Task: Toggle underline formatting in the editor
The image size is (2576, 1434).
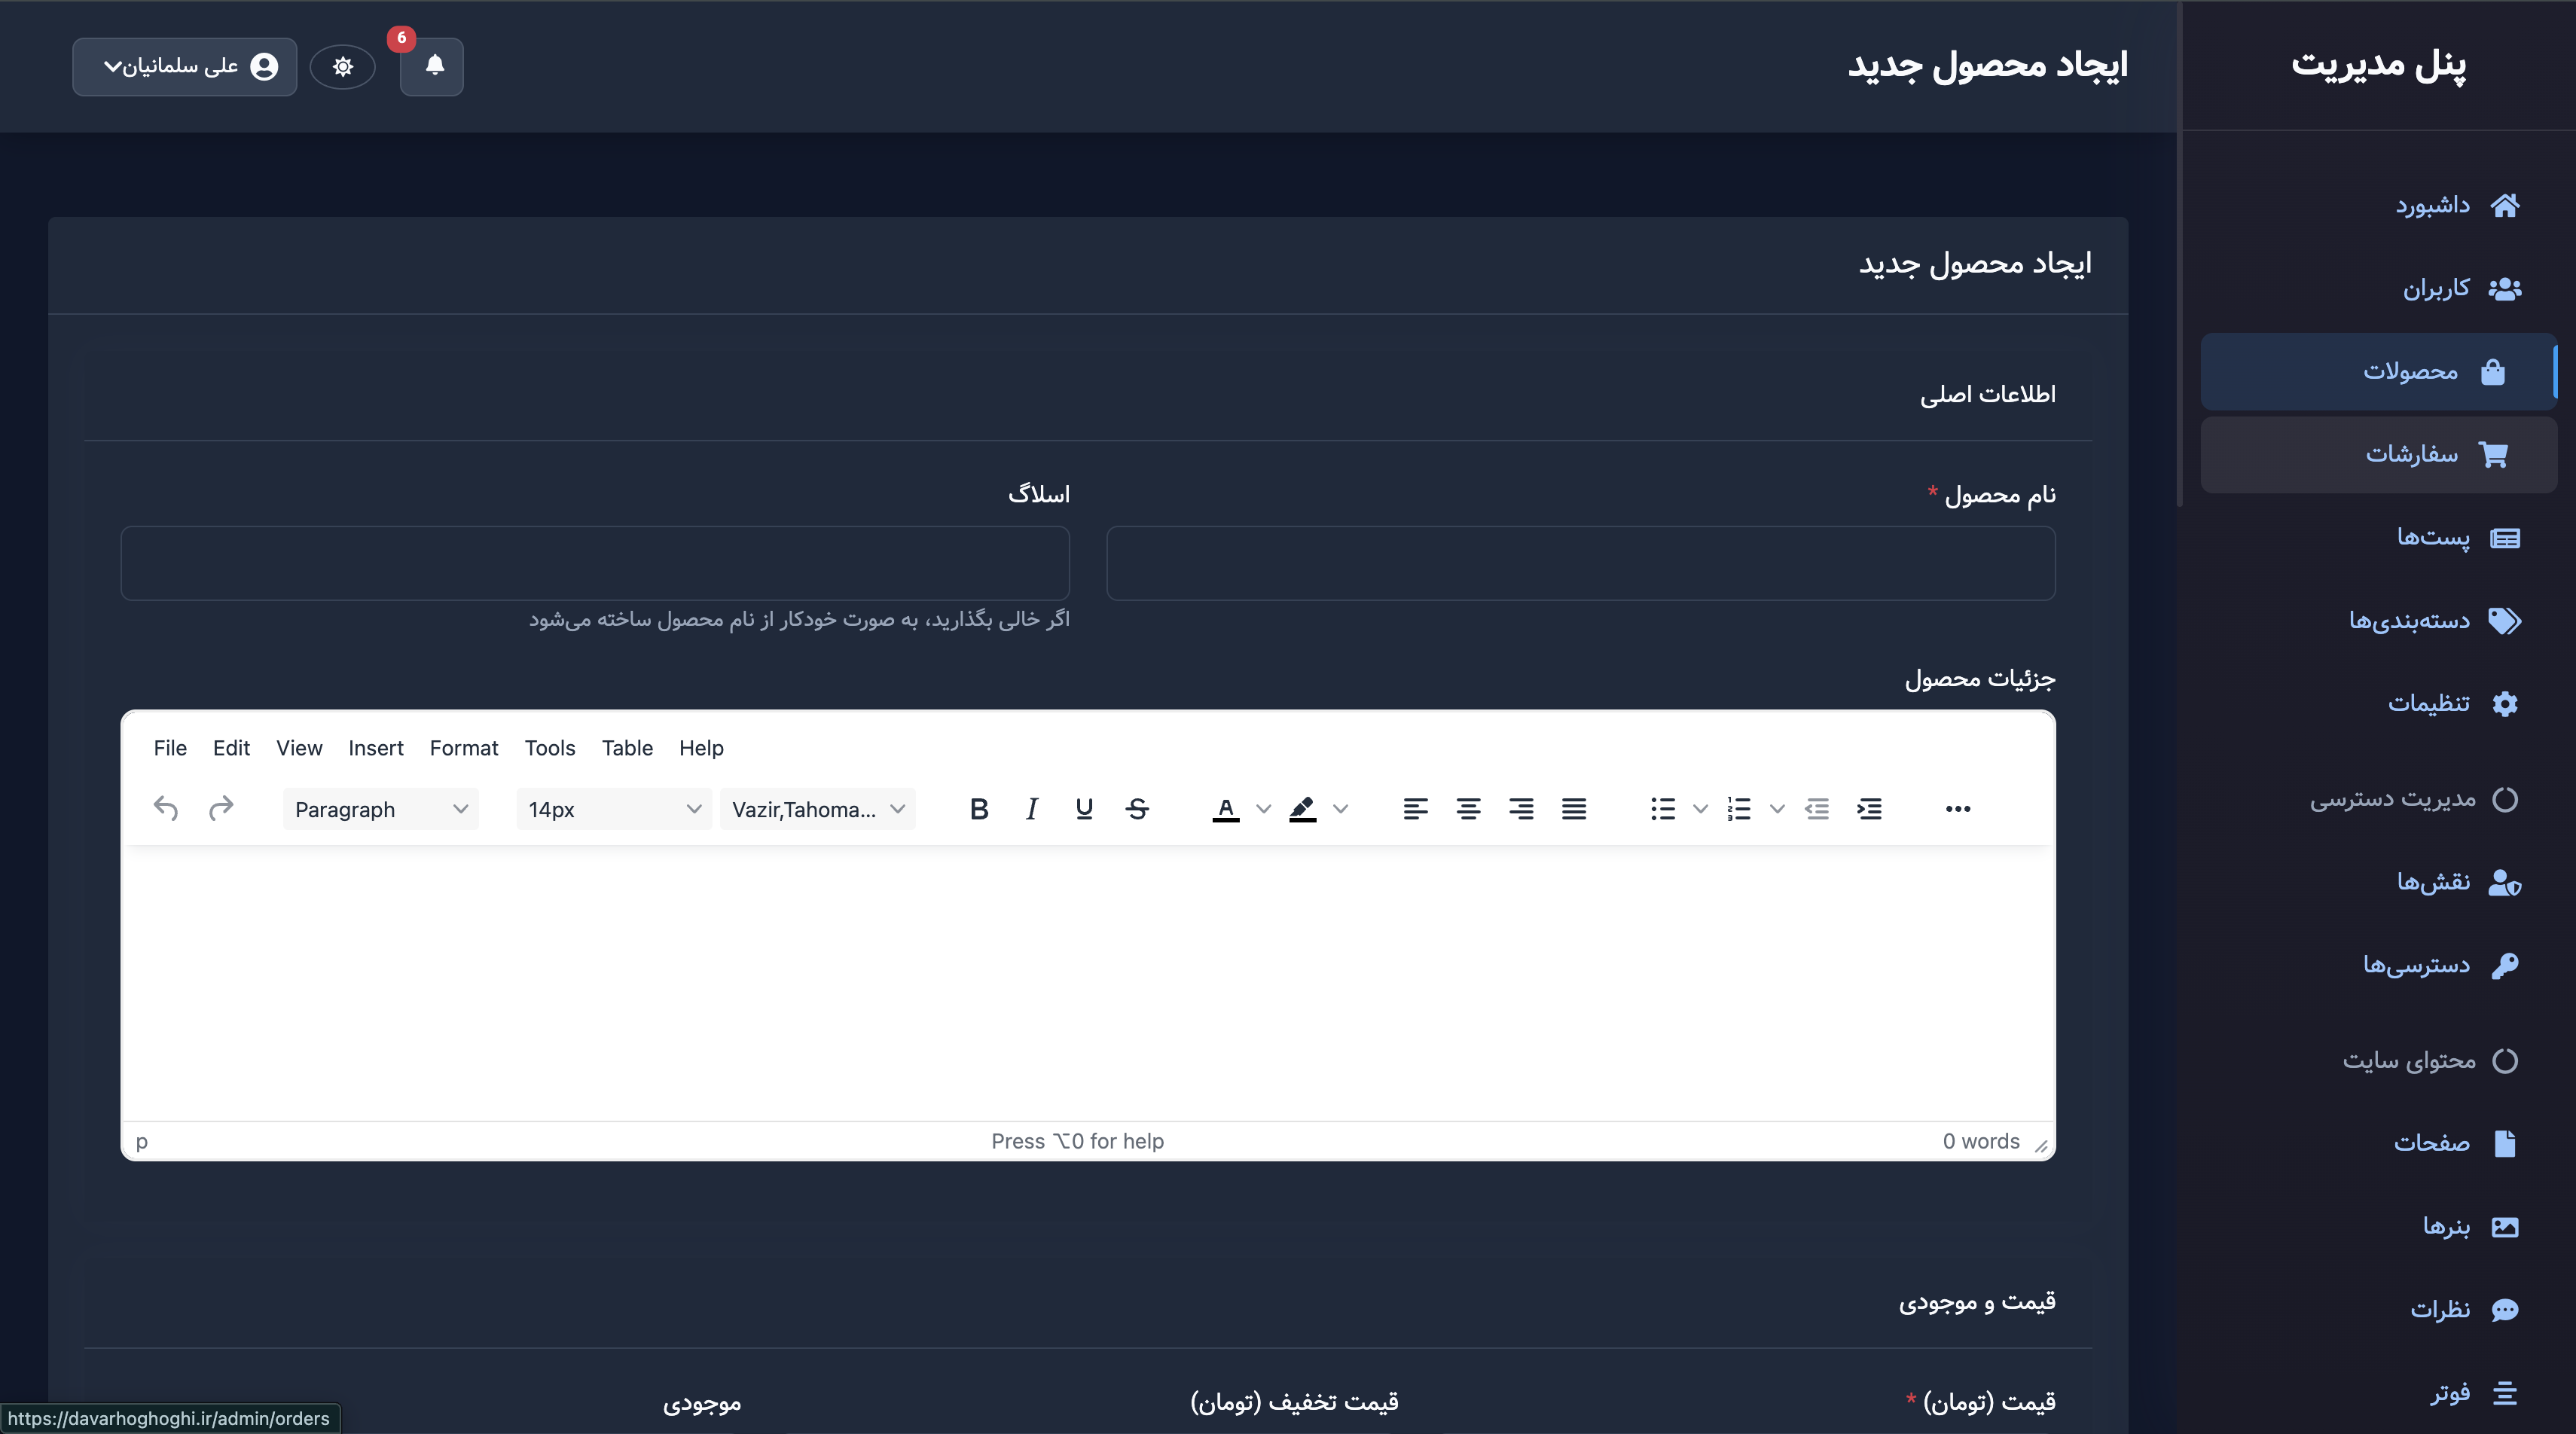Action: pos(1084,809)
